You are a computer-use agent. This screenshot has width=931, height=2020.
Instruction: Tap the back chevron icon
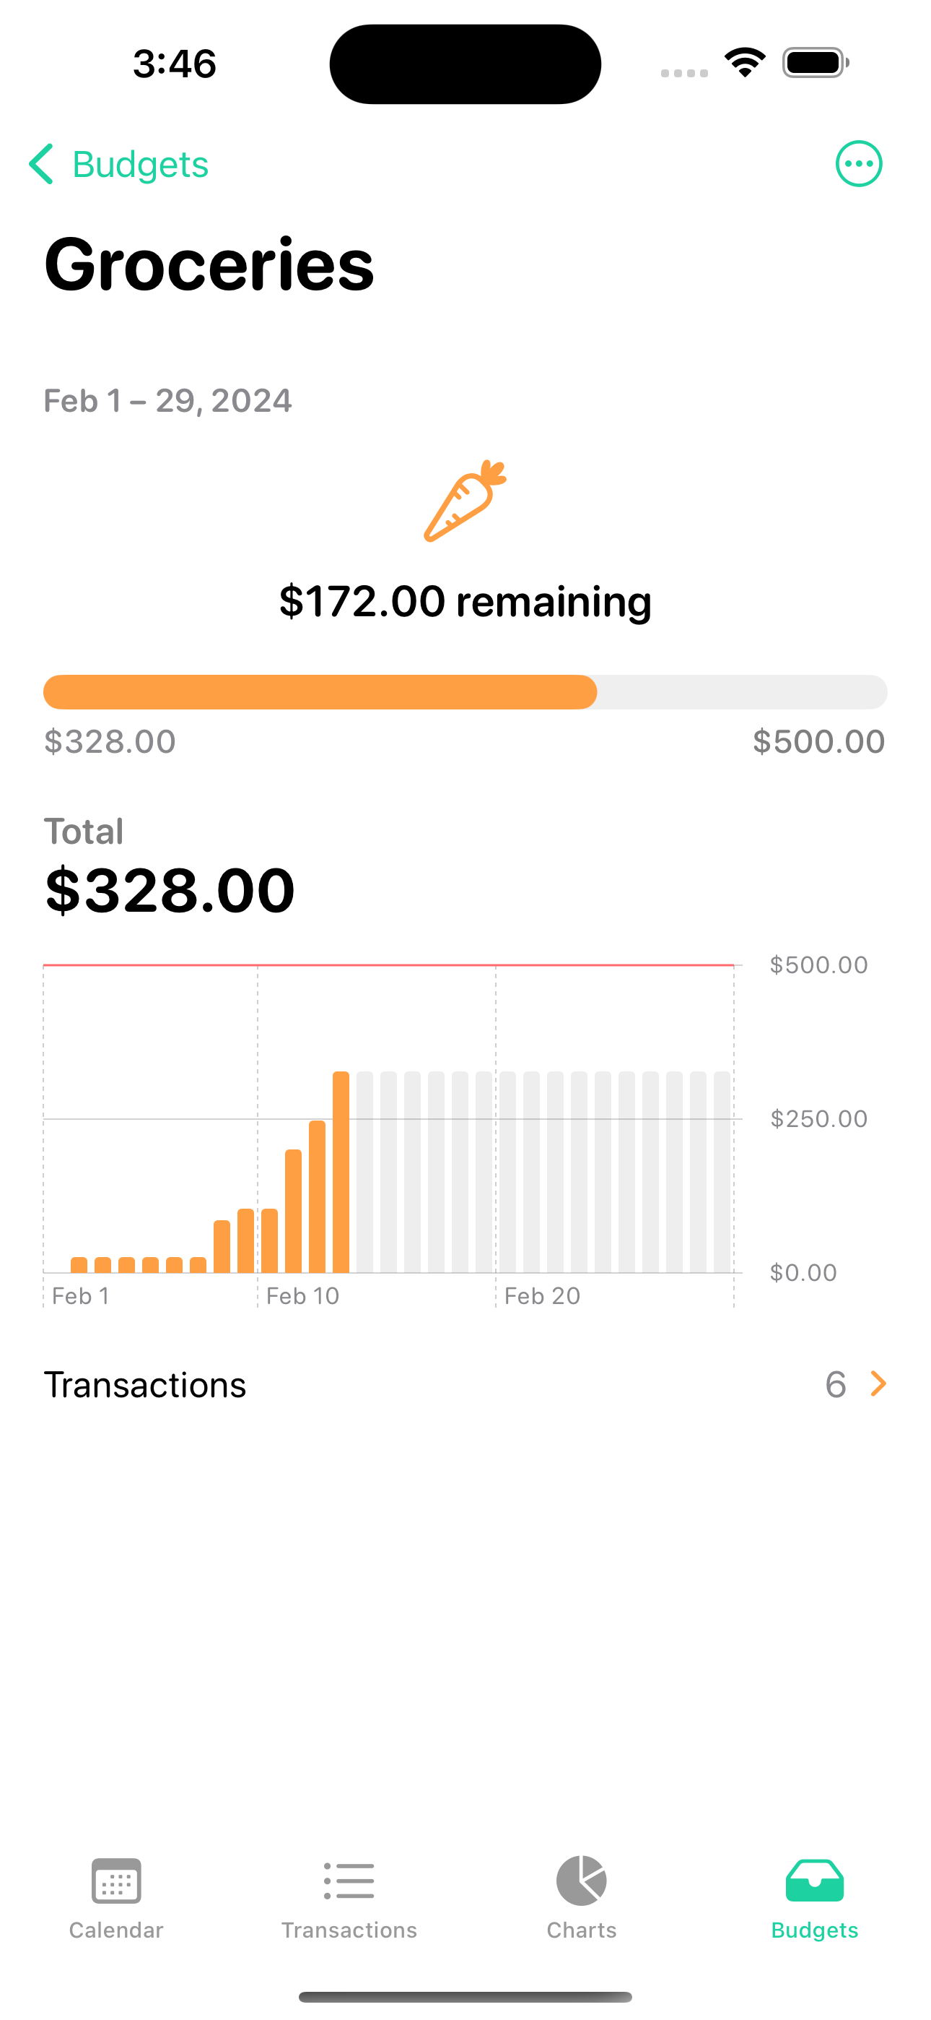[40, 164]
